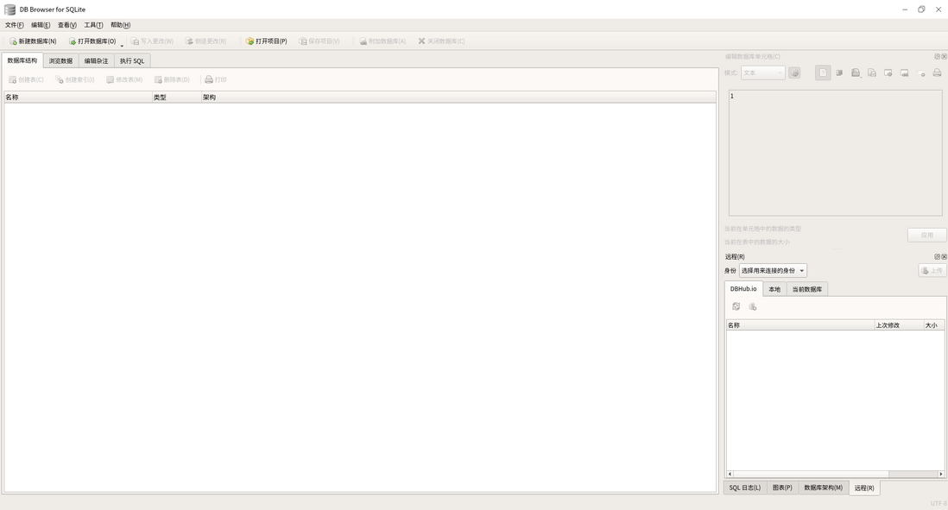This screenshot has height=510, width=948.
Task: Open the 帮助(H) menu
Action: coord(120,25)
